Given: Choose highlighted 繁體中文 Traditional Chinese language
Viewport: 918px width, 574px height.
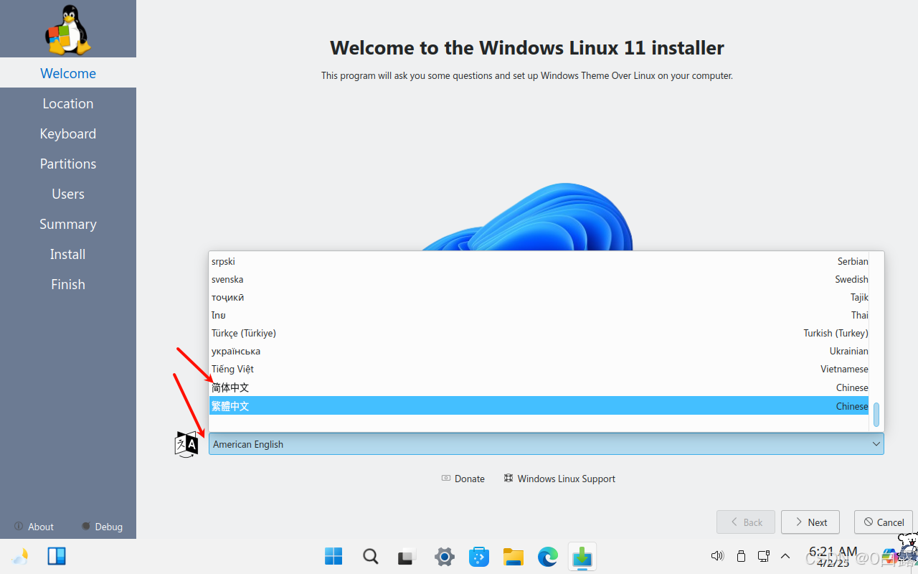Looking at the screenshot, I should click(539, 406).
